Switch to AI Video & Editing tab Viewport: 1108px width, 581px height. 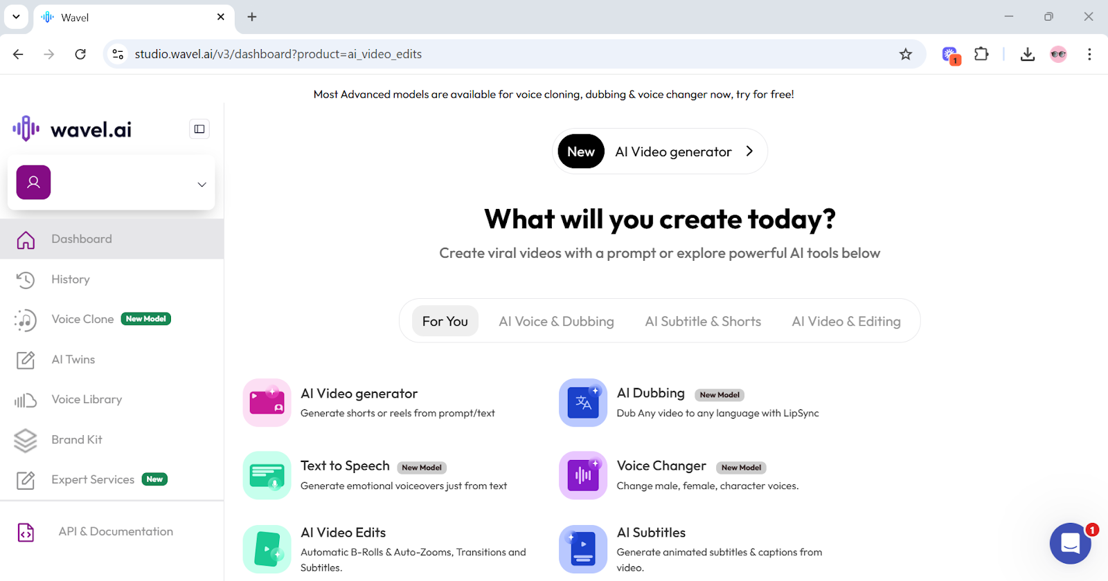tap(846, 321)
